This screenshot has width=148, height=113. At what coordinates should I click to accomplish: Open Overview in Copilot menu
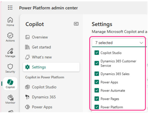pos(40,37)
